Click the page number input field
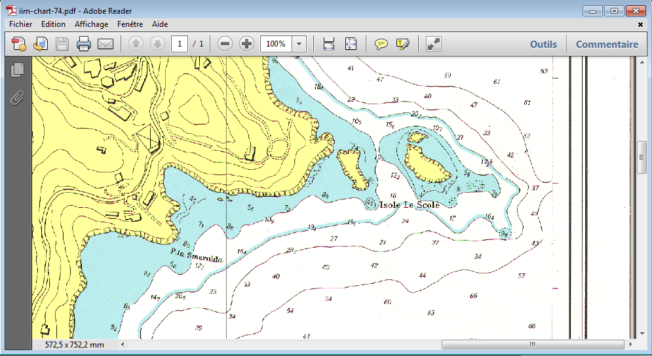 (x=180, y=44)
